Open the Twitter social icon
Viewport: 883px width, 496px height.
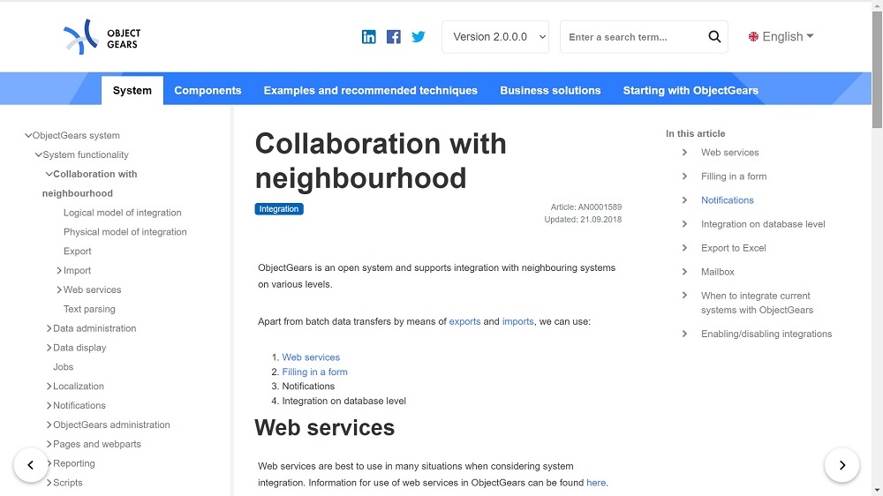click(x=418, y=37)
